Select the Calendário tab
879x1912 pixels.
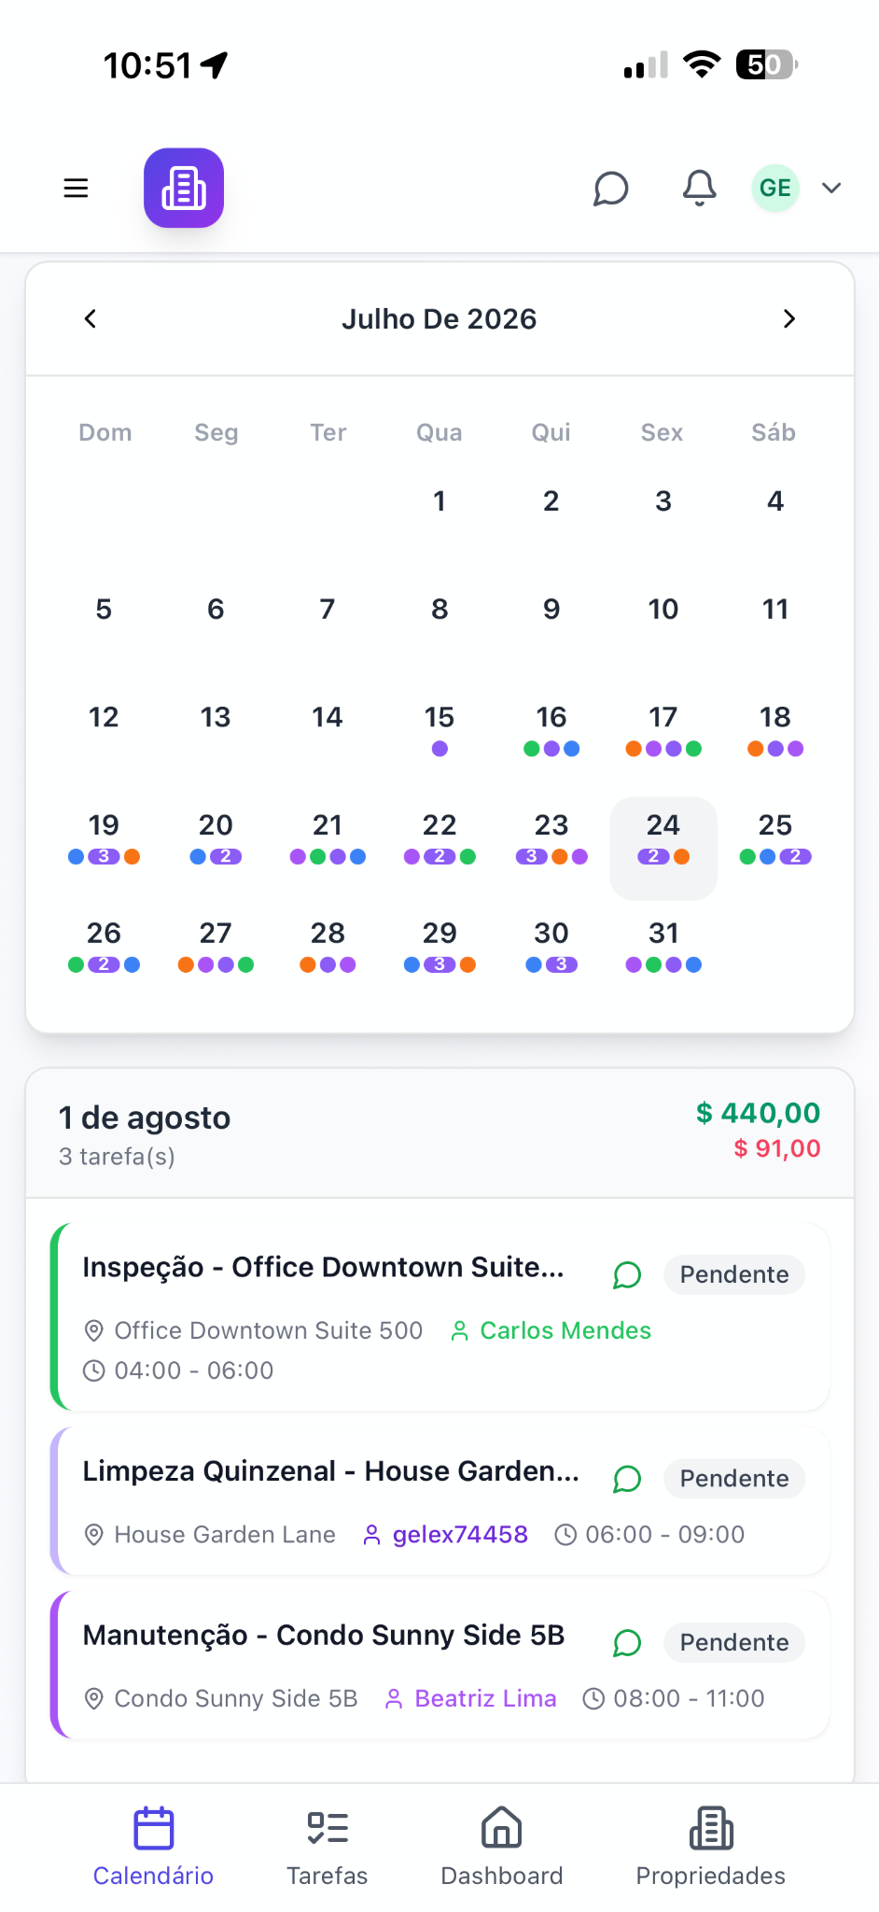click(154, 1848)
